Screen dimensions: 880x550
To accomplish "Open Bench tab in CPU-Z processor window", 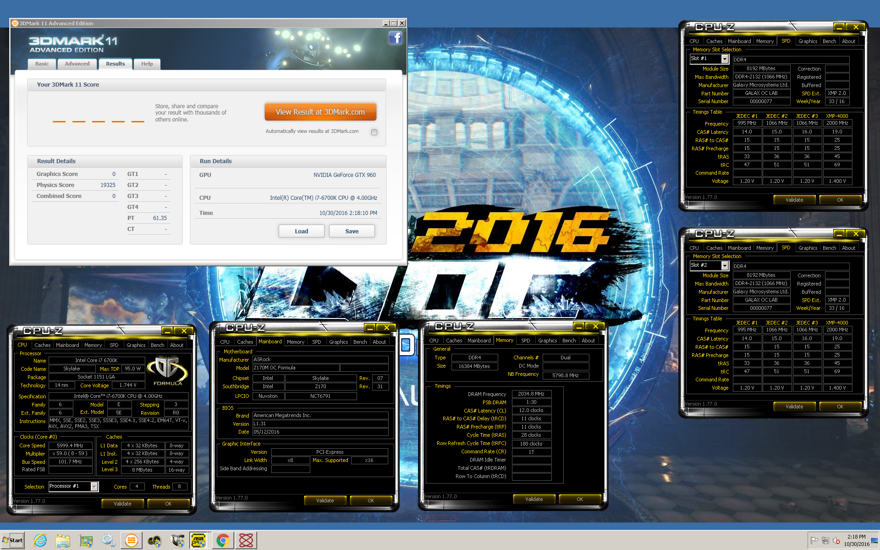I will click(157, 345).
